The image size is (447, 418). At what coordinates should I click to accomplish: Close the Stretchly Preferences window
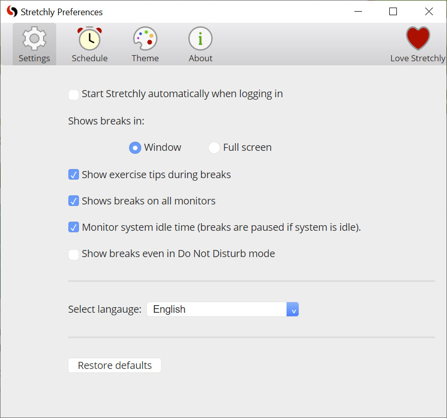click(429, 12)
